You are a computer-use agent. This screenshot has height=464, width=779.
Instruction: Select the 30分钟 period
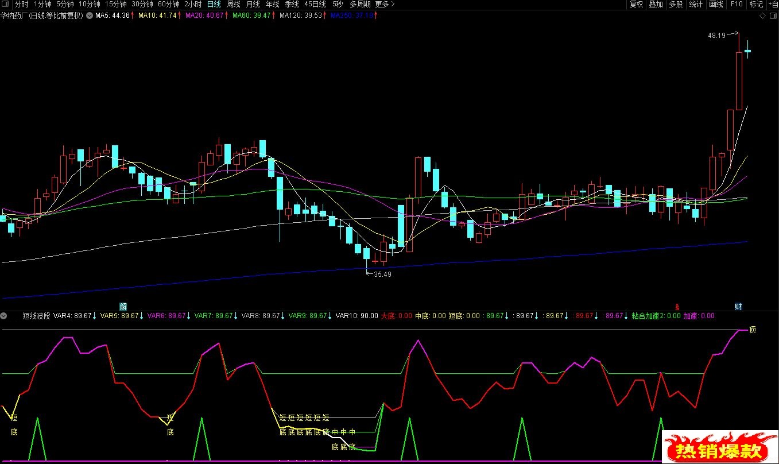[x=142, y=4]
